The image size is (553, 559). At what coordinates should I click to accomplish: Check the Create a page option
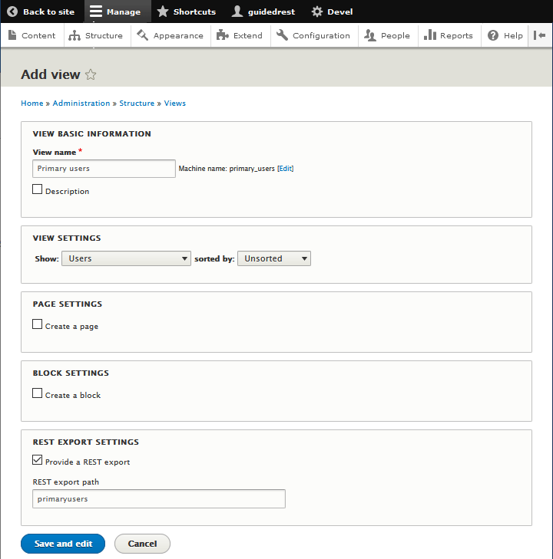point(38,324)
